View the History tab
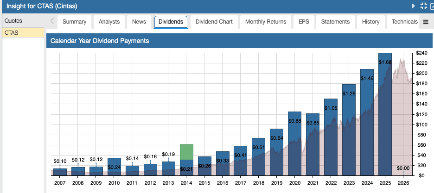The image size is (434, 193). pos(370,22)
